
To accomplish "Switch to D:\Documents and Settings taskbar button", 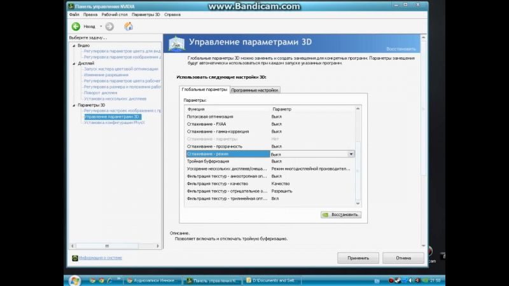I will point(272,281).
